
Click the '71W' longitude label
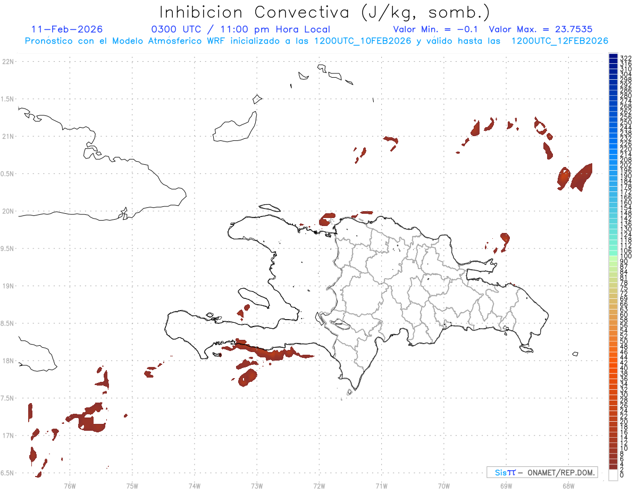[381, 486]
